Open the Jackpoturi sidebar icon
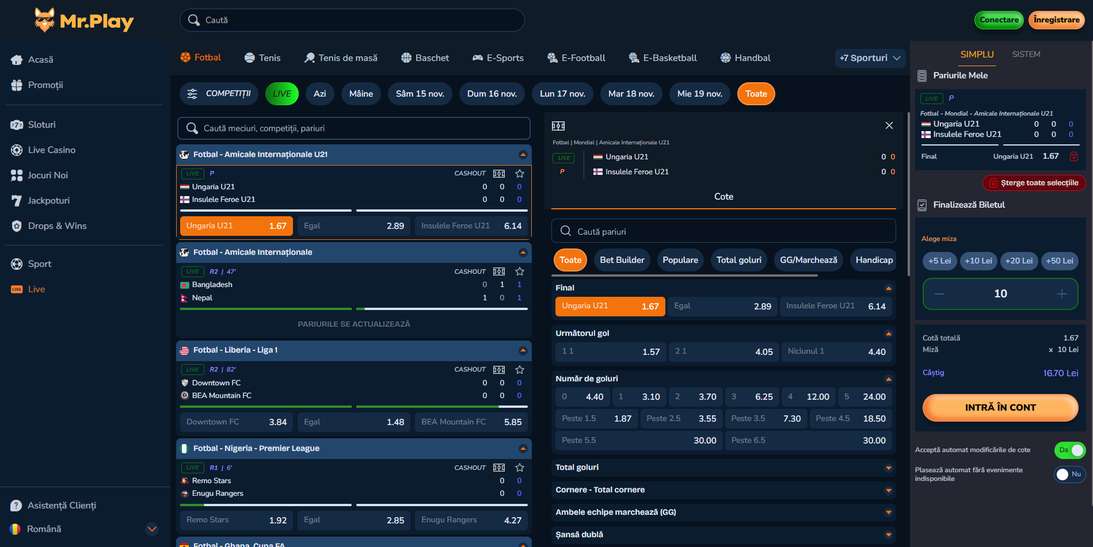 [17, 201]
